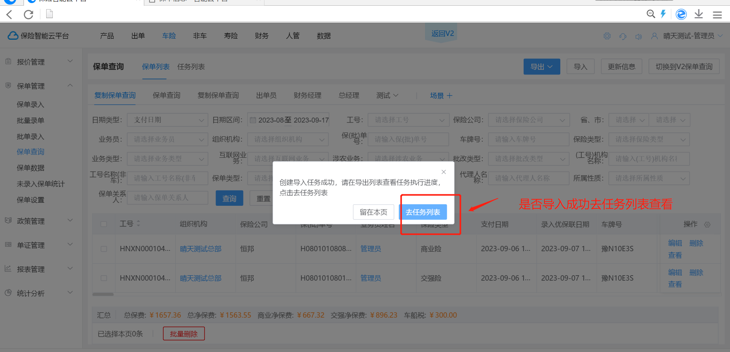Viewport: 730px width, 352px height.
Task: Check the row with policy H0801010808...
Action: click(104, 249)
